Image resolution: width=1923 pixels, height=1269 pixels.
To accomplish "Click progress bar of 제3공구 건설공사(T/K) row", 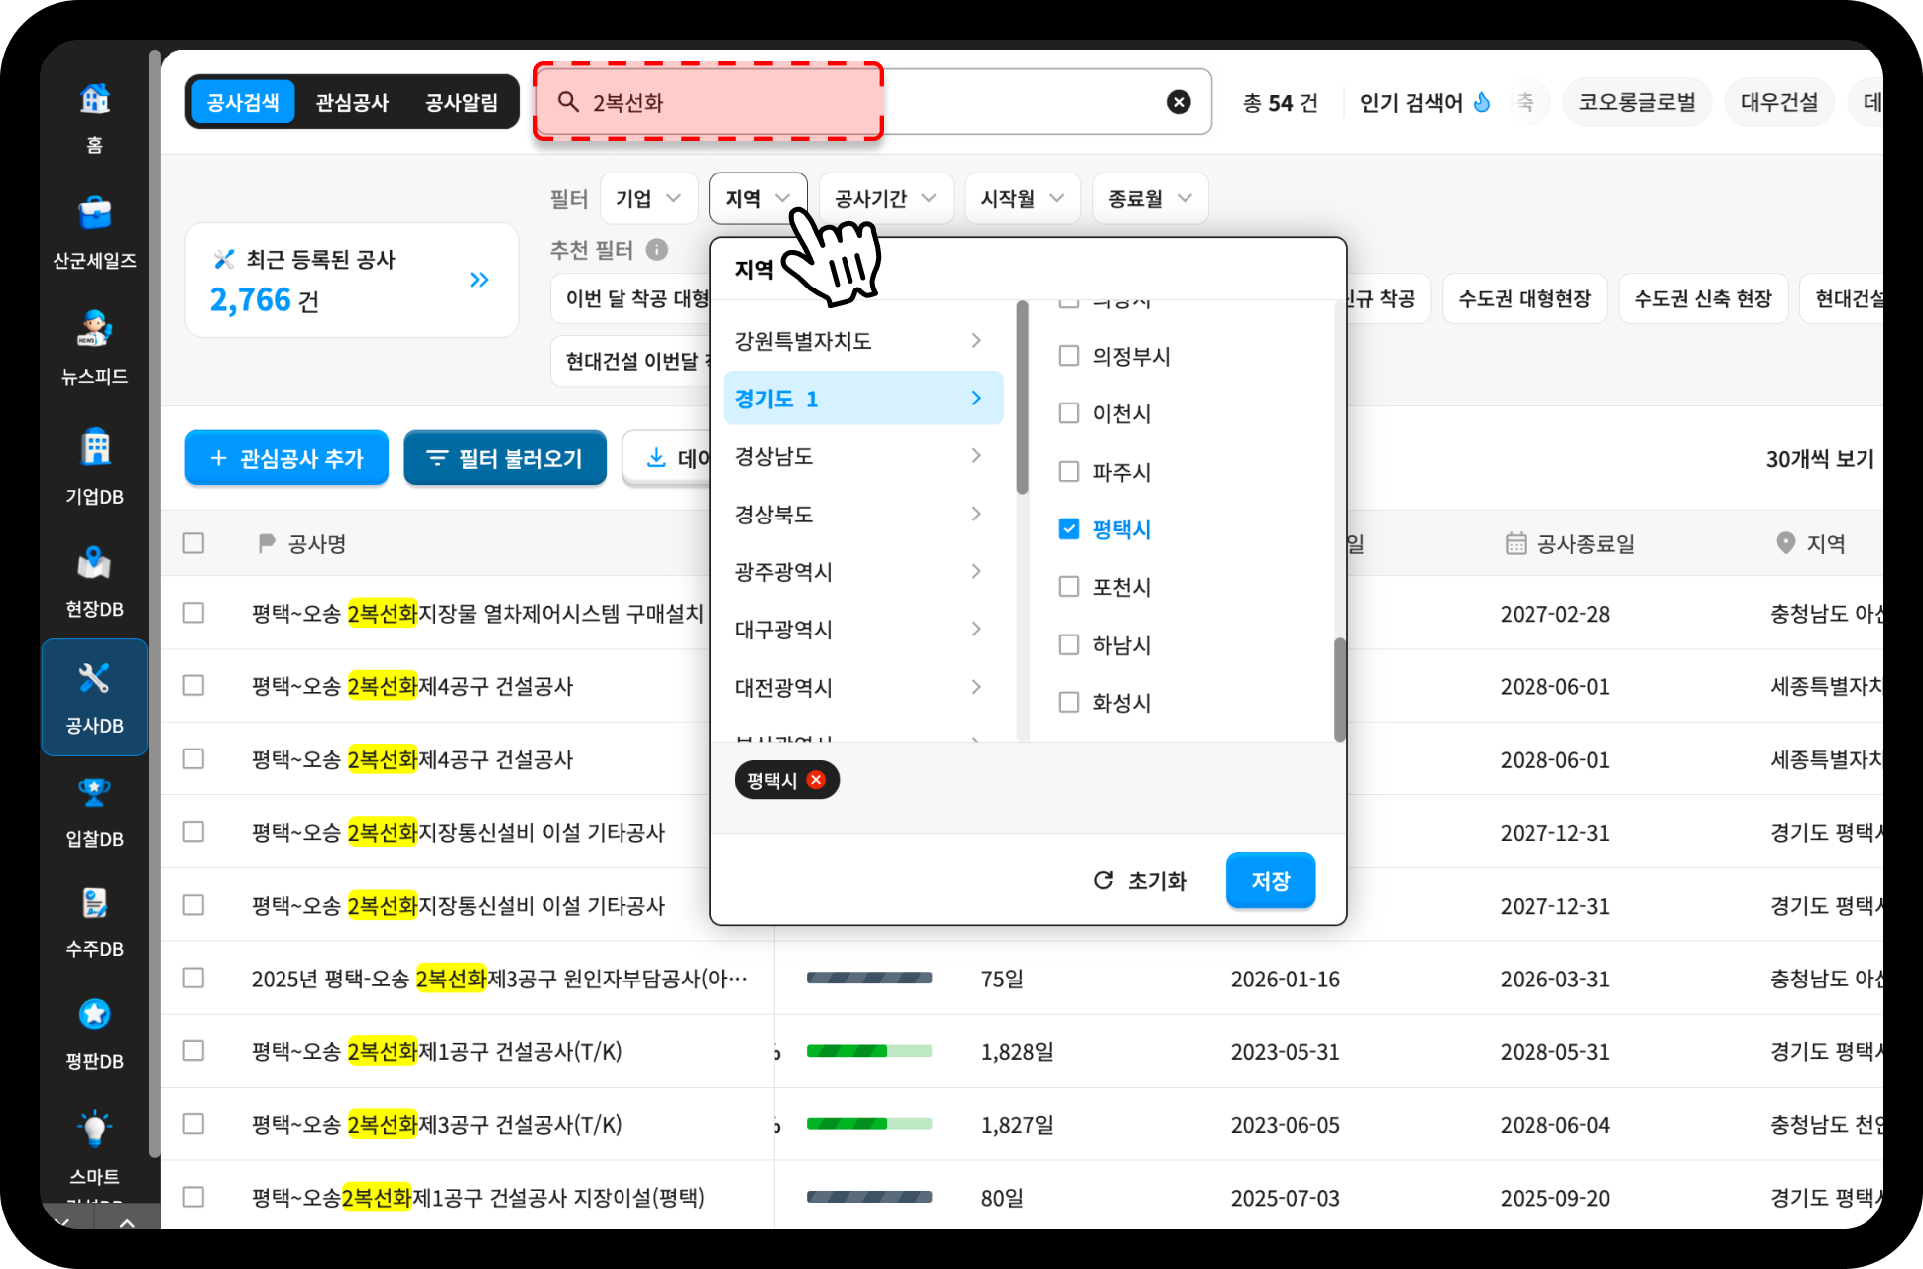I will click(x=869, y=1124).
